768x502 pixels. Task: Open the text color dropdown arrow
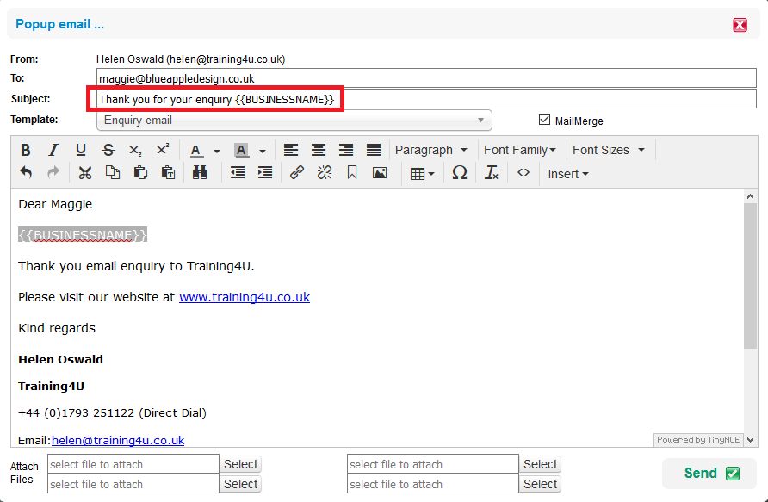click(216, 151)
